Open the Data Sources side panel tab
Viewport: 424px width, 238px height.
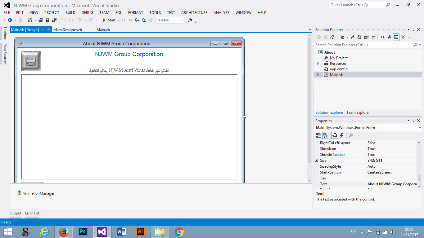[x=5, y=54]
